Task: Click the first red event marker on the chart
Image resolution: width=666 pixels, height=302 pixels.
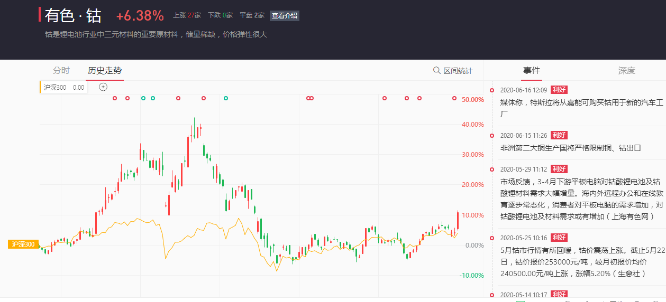Action: coord(115,98)
